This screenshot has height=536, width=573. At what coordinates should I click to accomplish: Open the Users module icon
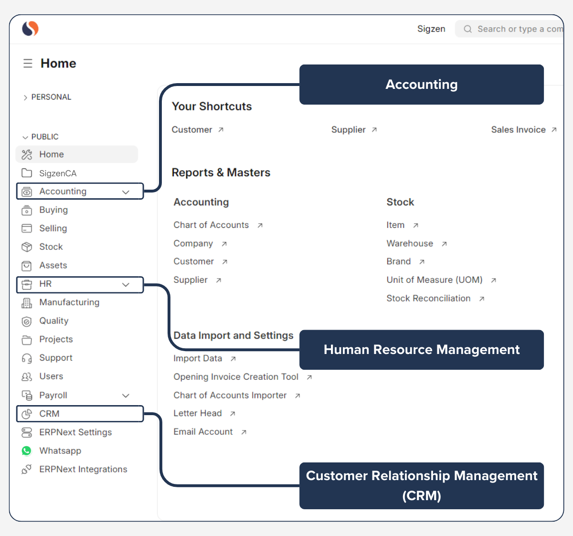[x=27, y=376]
